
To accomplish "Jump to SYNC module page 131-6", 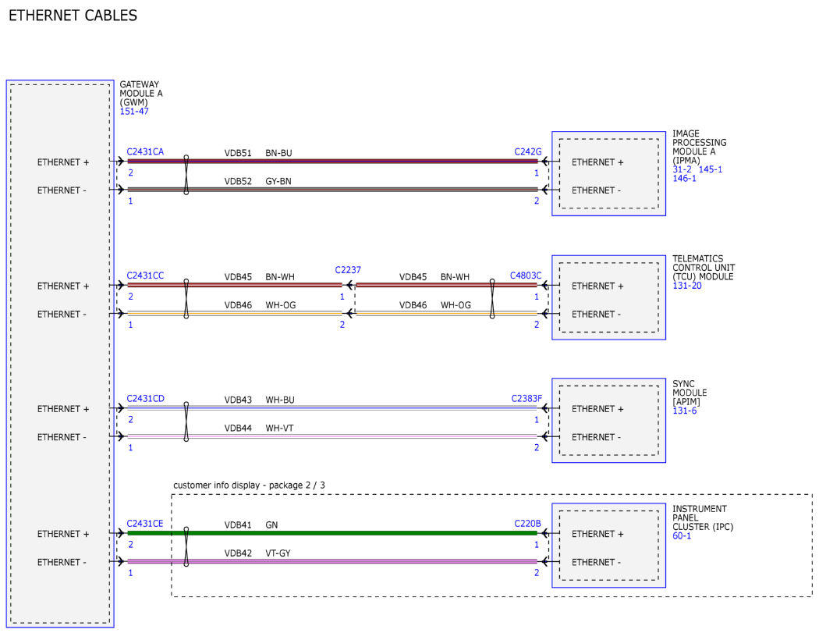I will (x=684, y=411).
